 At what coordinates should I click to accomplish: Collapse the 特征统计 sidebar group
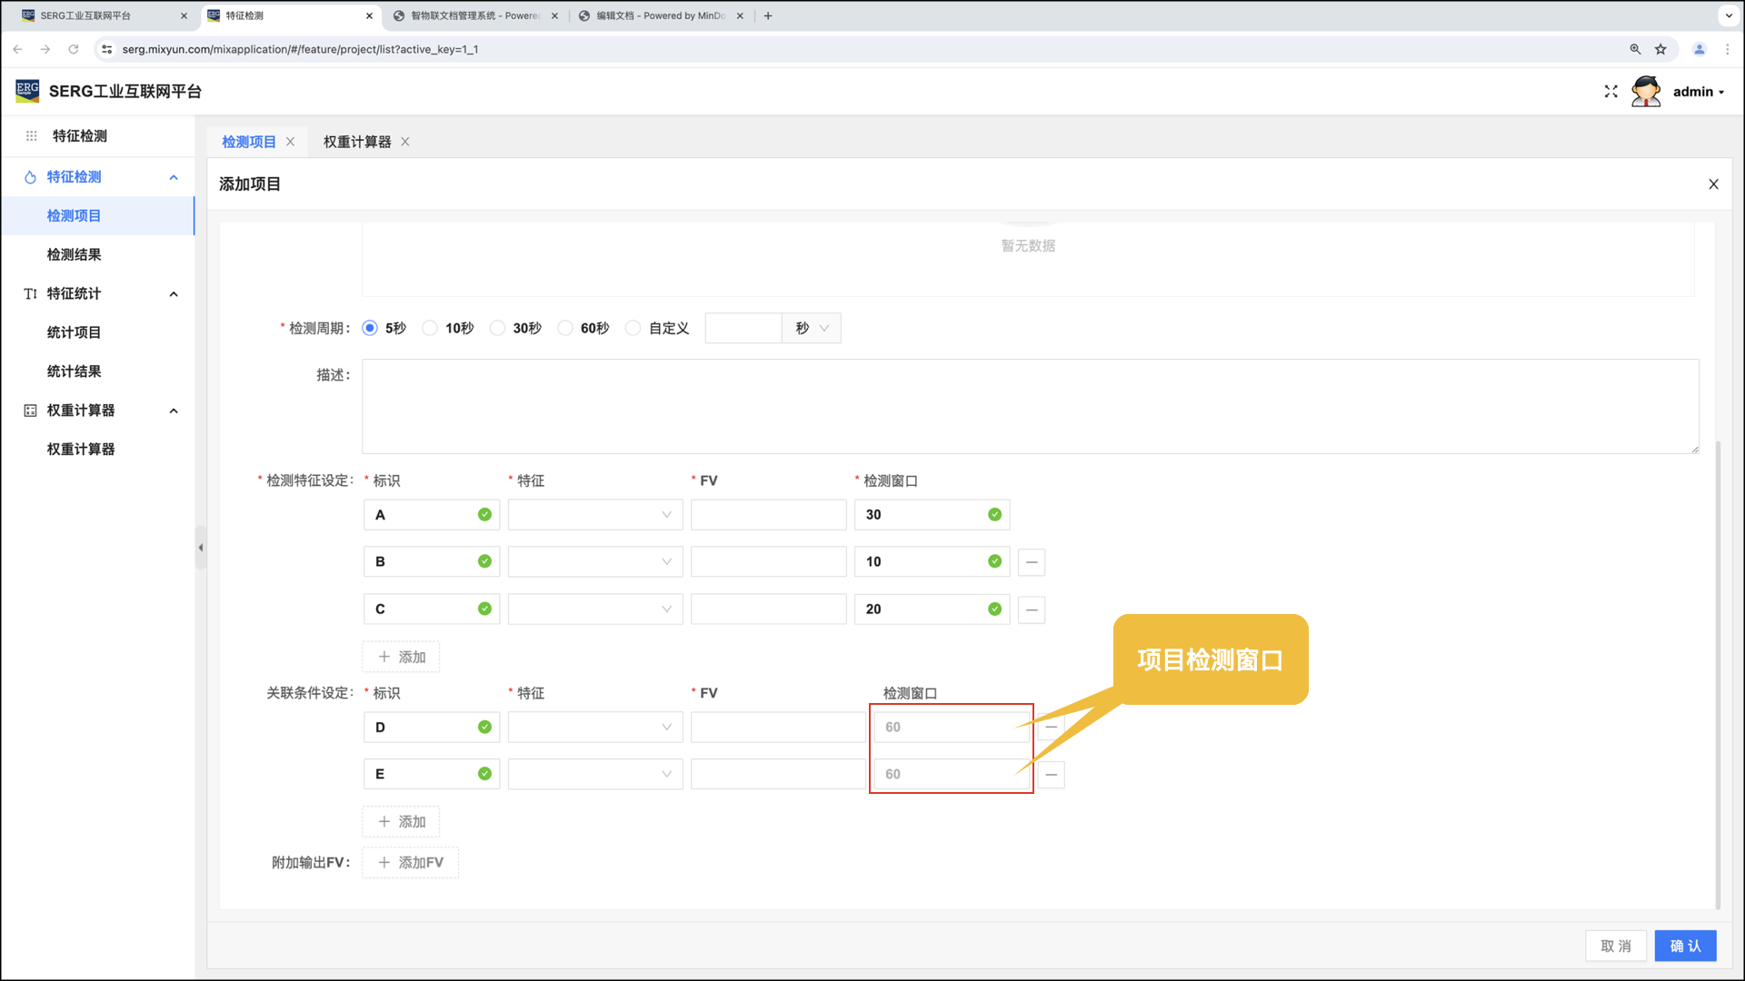(x=174, y=294)
